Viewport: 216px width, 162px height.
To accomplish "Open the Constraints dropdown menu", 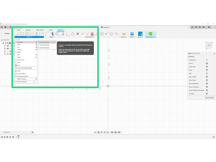I will (x=89, y=37).
